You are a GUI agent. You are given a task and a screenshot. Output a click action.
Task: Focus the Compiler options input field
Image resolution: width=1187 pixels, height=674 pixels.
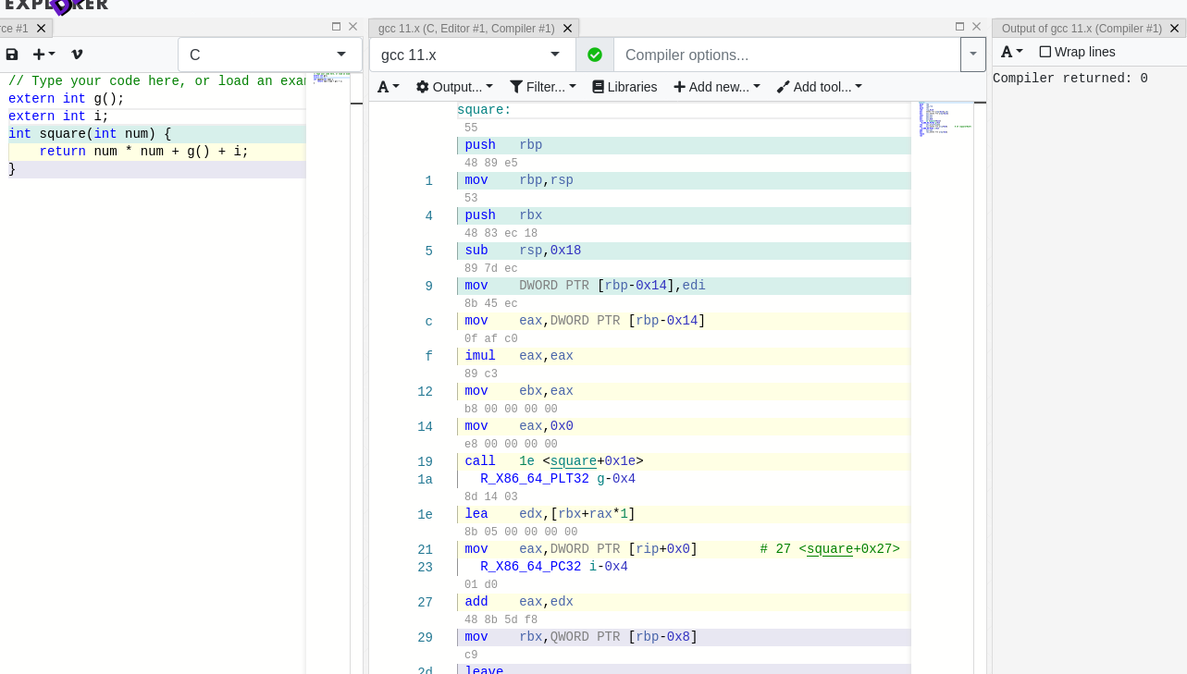pyautogui.click(x=787, y=55)
